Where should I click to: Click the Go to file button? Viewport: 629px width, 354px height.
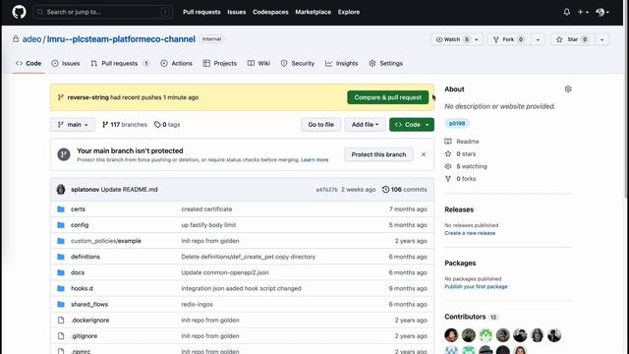coord(321,125)
